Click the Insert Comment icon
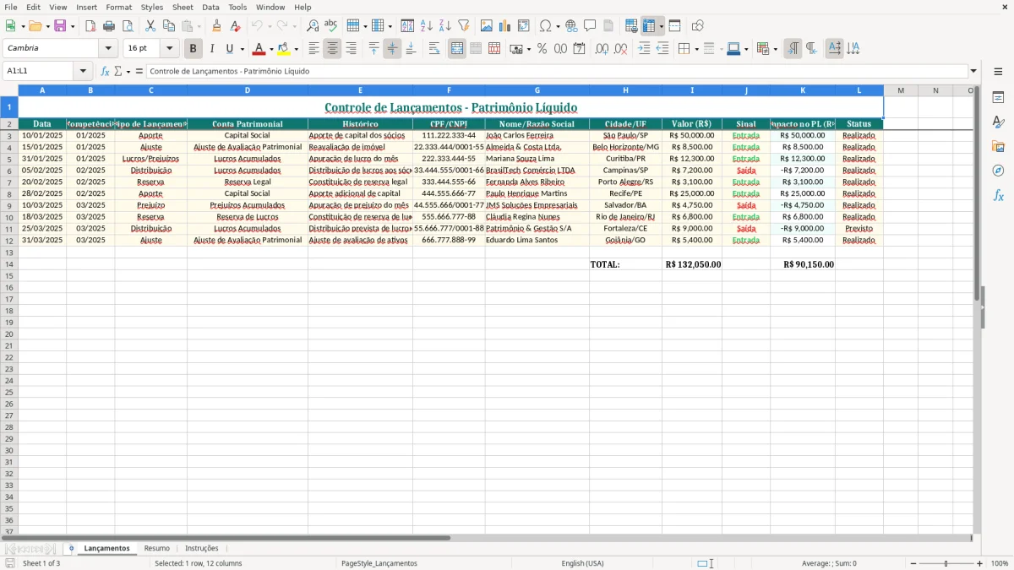Viewport: 1014px width, 570px height. 590,26
